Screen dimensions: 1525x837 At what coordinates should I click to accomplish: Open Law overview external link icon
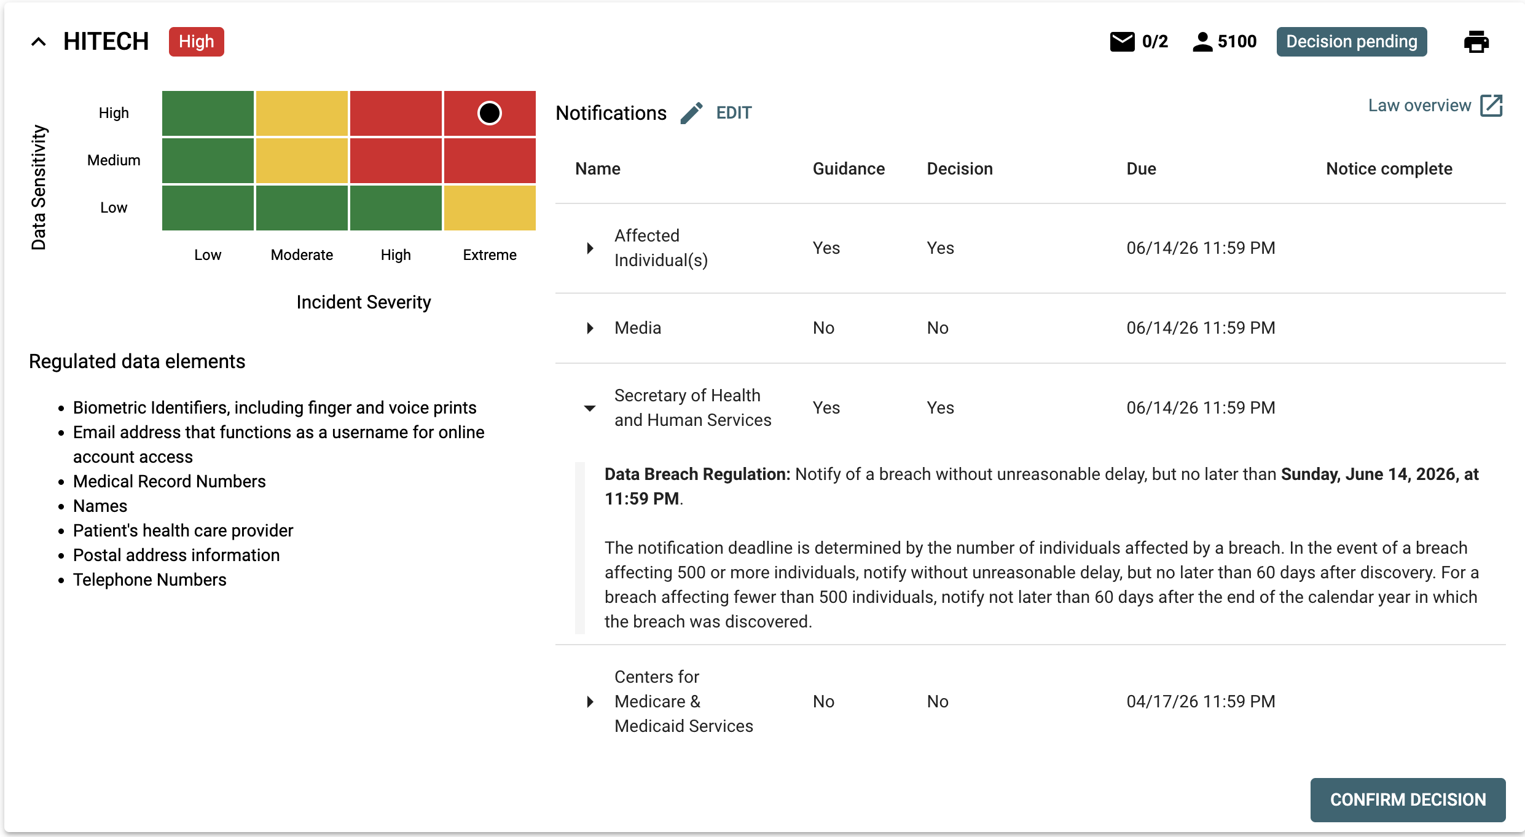click(1491, 106)
